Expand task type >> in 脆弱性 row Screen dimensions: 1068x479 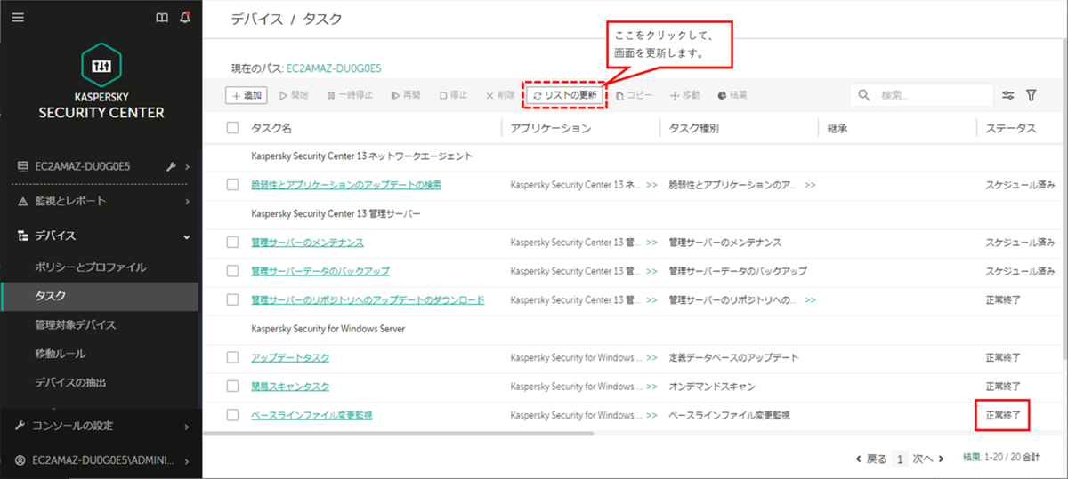810,185
